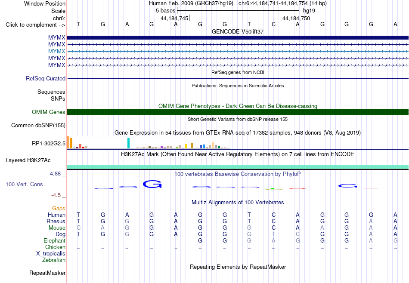Click the green OMIM Gene Phenotypes title
This screenshot has width=409, height=283.
click(238, 106)
